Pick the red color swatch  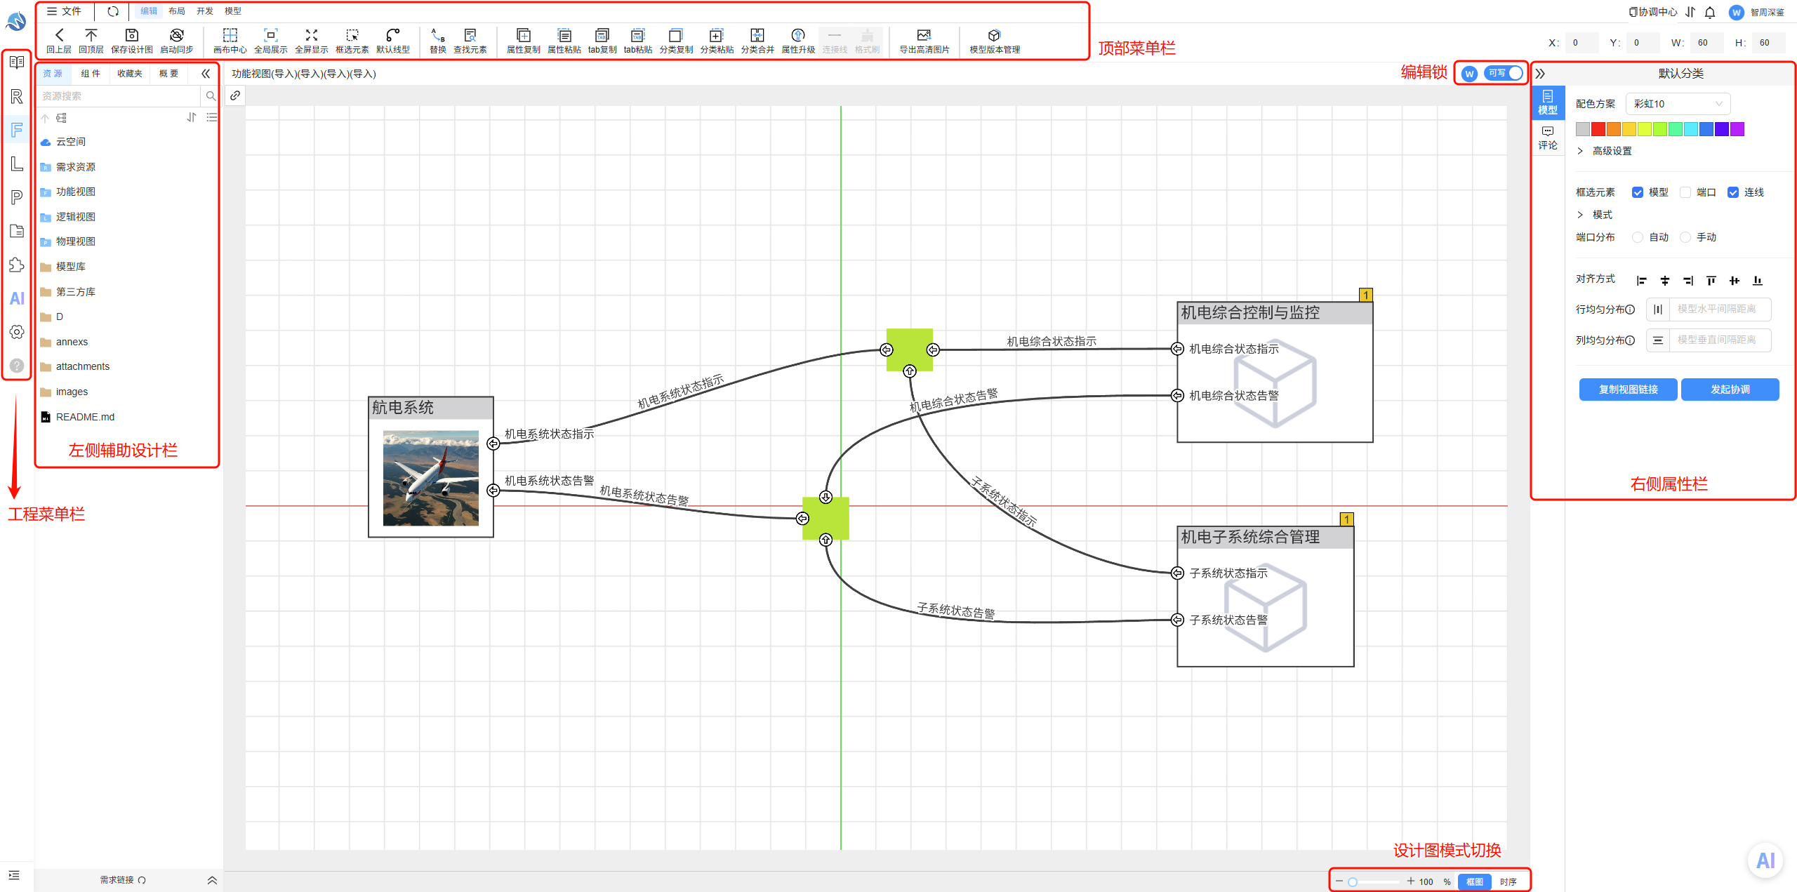pos(1598,129)
